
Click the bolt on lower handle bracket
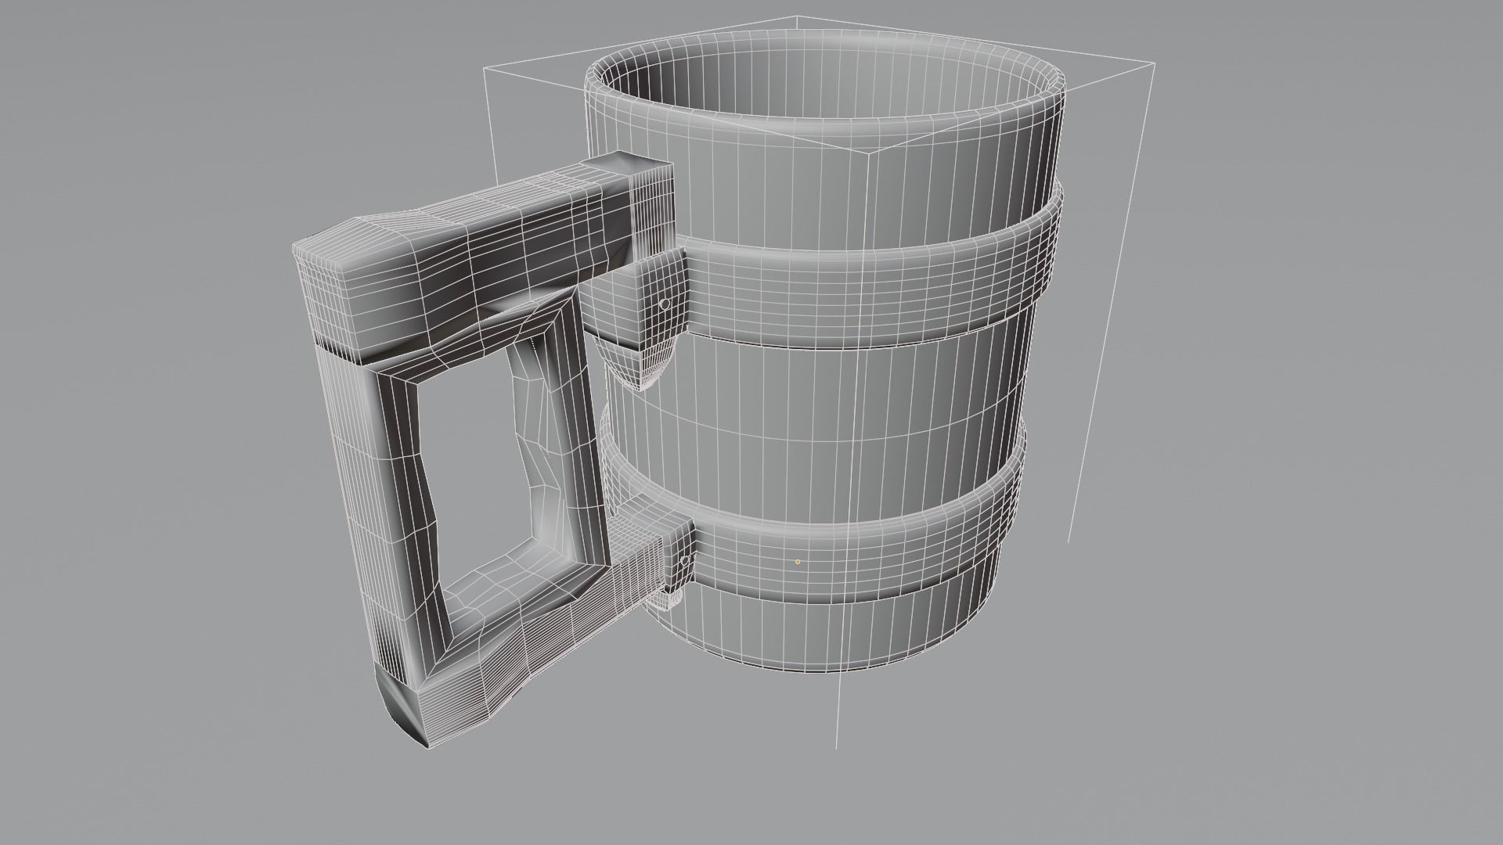684,560
